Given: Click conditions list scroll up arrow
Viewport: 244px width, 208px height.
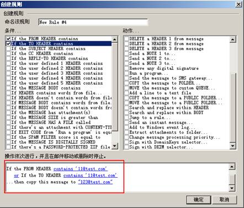Looking at the screenshot, I should [x=115, y=39].
